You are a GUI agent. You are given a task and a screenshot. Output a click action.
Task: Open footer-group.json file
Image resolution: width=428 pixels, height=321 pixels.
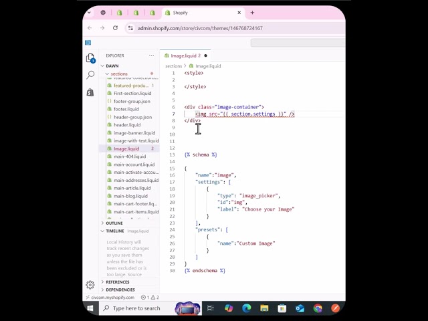(x=132, y=101)
